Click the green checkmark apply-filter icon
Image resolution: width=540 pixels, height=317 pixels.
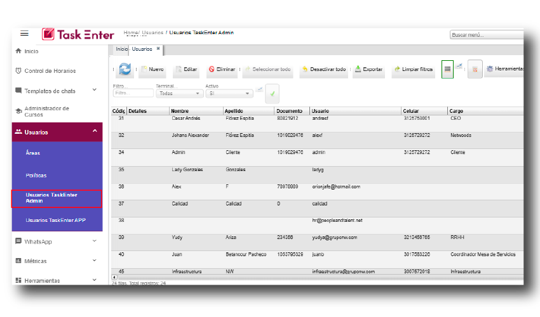pyautogui.click(x=273, y=93)
